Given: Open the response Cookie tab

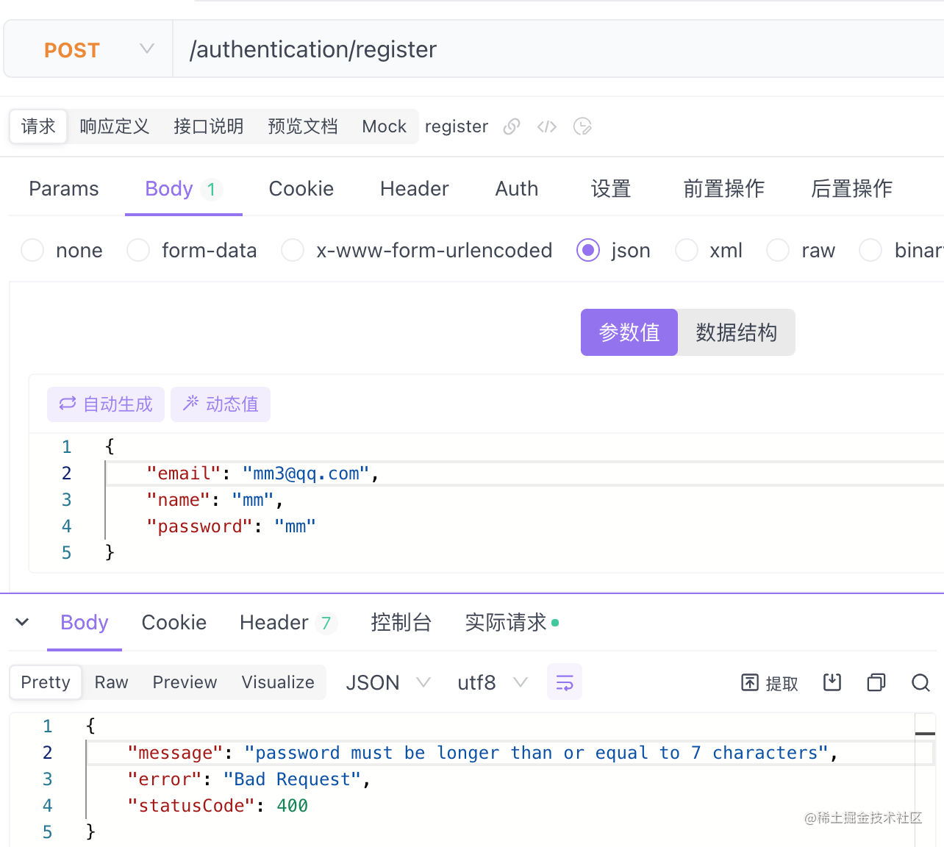Looking at the screenshot, I should point(174,623).
